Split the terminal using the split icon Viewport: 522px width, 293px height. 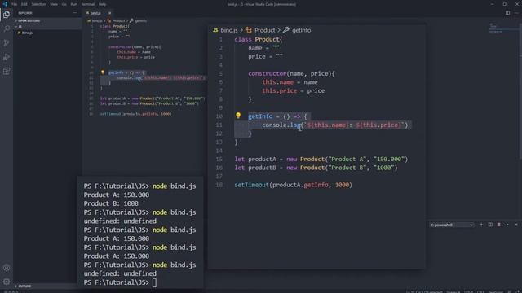coord(490,225)
